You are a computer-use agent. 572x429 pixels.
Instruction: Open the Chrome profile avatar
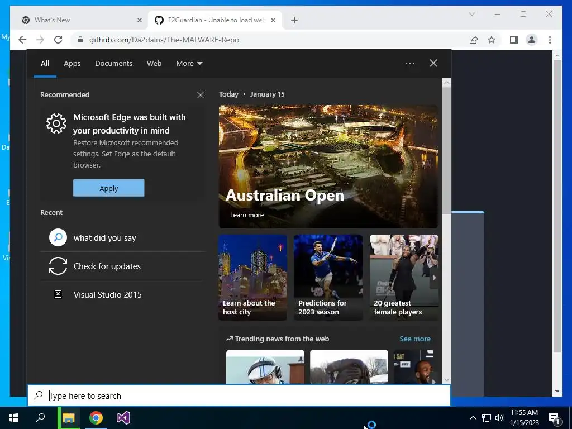pyautogui.click(x=532, y=40)
